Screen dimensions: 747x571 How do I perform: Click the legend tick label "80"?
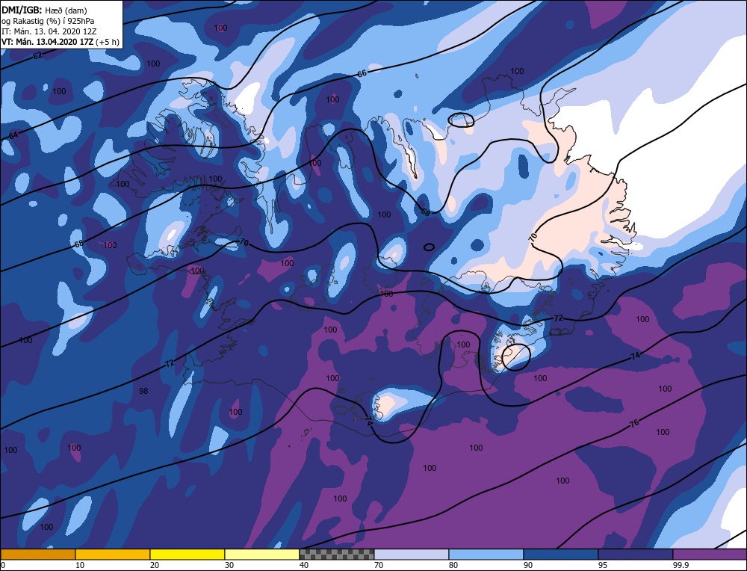click(x=453, y=565)
